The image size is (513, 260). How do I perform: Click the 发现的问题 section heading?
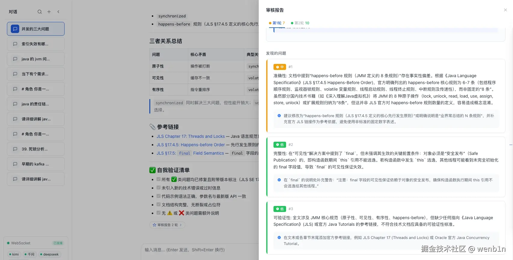point(276,53)
